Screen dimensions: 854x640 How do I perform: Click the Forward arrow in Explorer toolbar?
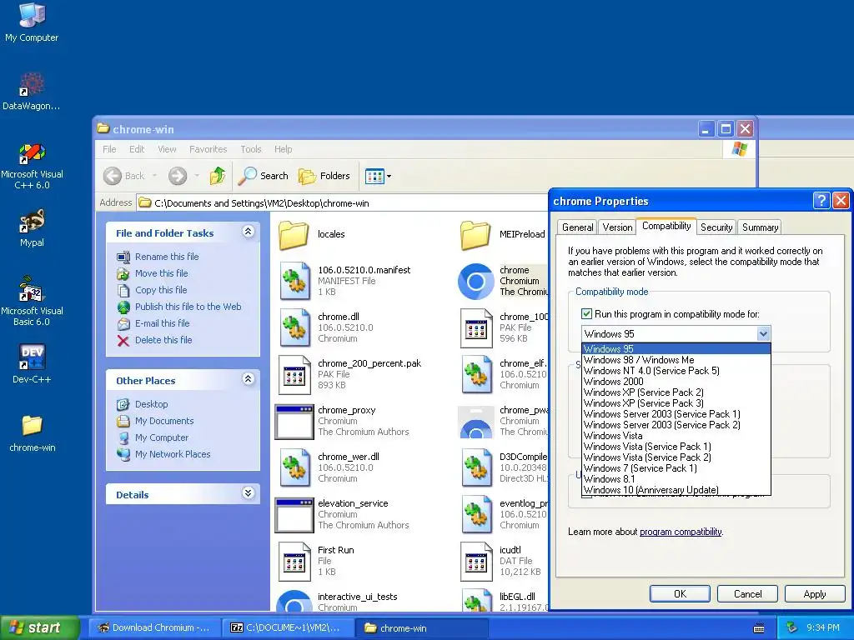tap(178, 176)
